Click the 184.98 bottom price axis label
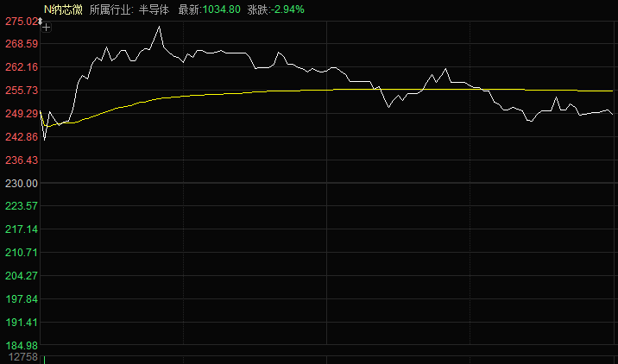This screenshot has height=364, width=618. [x=19, y=345]
